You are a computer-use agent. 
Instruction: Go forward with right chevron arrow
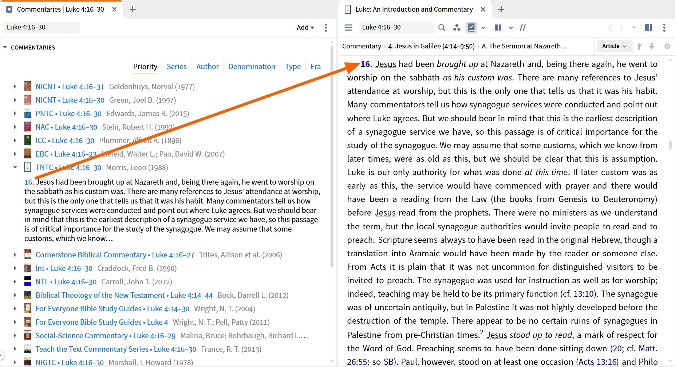[x=621, y=27]
